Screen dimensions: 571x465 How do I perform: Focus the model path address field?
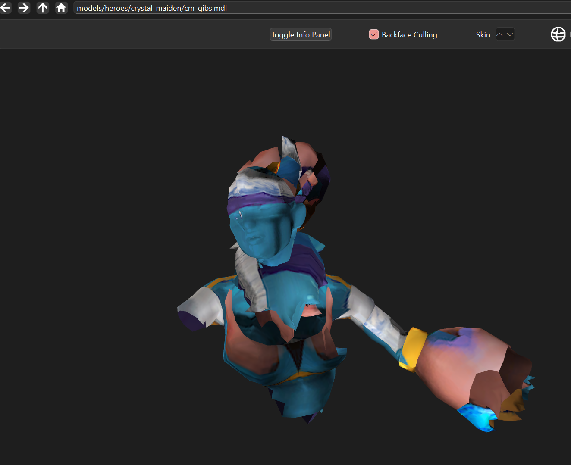323,8
